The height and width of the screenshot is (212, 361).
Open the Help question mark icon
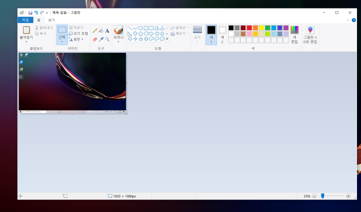(x=354, y=20)
